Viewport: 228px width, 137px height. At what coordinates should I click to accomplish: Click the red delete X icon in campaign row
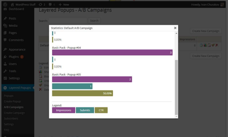point(217,45)
